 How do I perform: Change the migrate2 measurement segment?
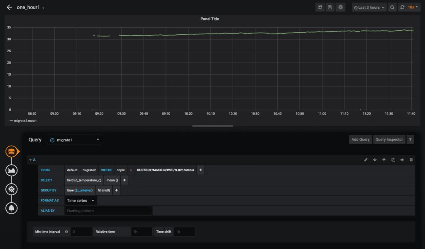tap(89, 170)
